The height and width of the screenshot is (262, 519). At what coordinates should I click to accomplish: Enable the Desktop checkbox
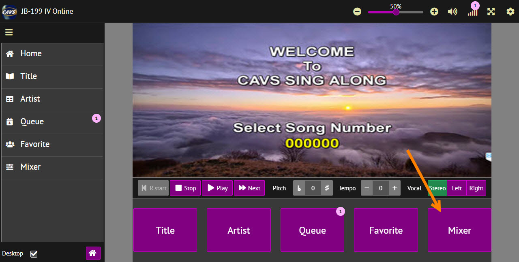[34, 254]
